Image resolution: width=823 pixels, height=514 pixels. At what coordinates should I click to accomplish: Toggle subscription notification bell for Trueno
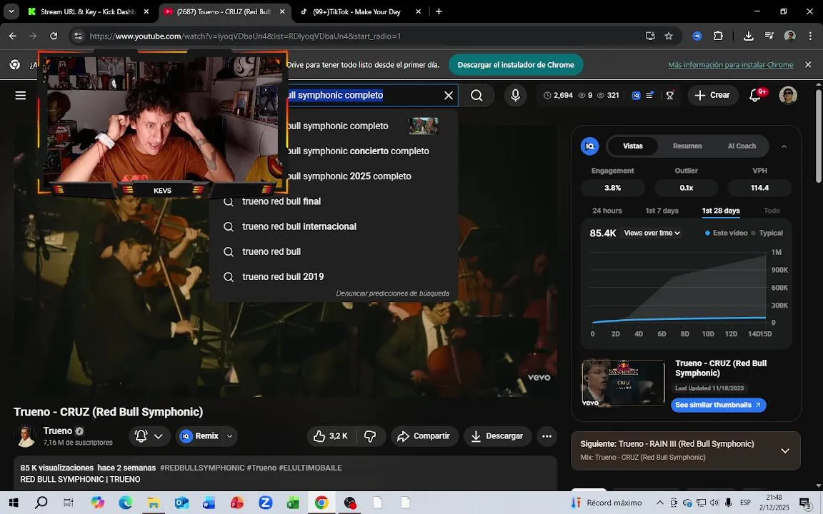click(149, 436)
